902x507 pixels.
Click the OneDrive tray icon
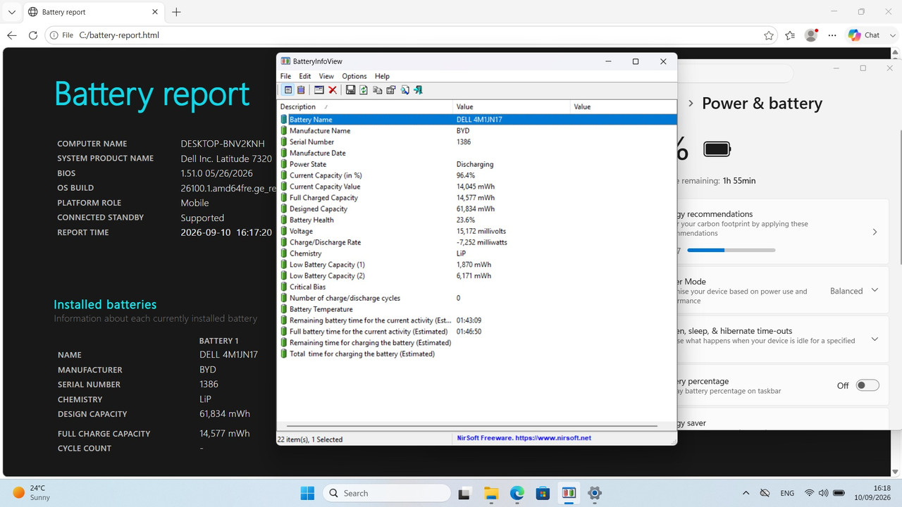coord(765,493)
